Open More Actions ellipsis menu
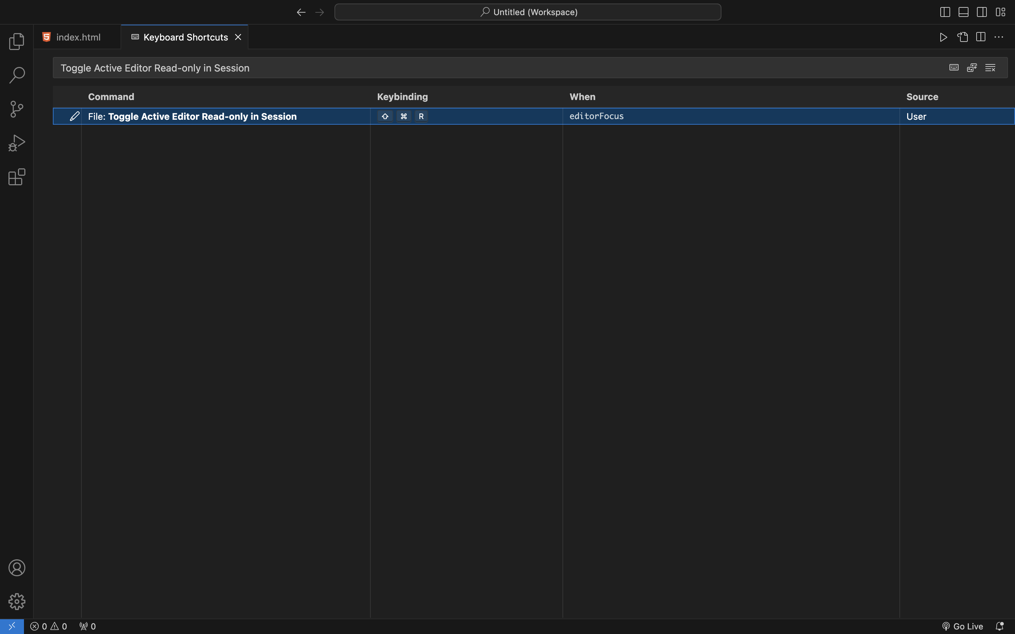Screen dimensions: 1015x634 pos(999,37)
